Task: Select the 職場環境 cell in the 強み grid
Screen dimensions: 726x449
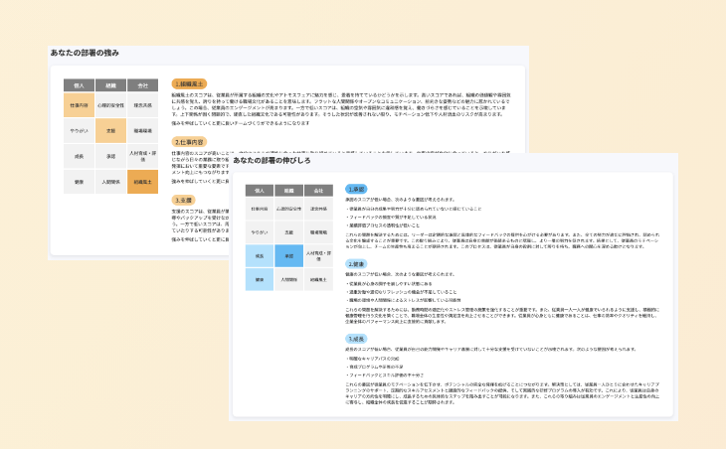Action: 142,131
